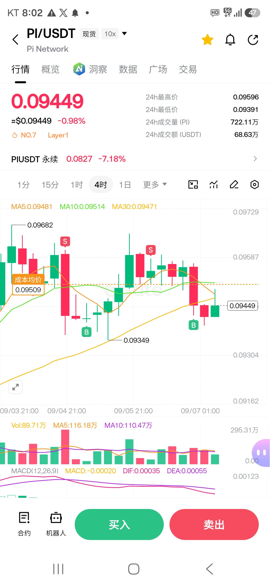Tap the NO.7 hot ranking label
The width and height of the screenshot is (270, 585).
(24, 135)
